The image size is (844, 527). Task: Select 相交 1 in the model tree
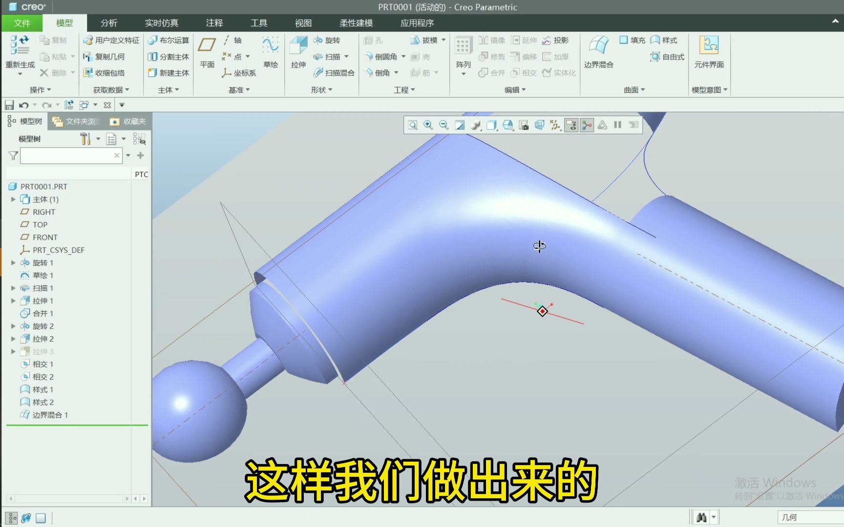[37, 364]
